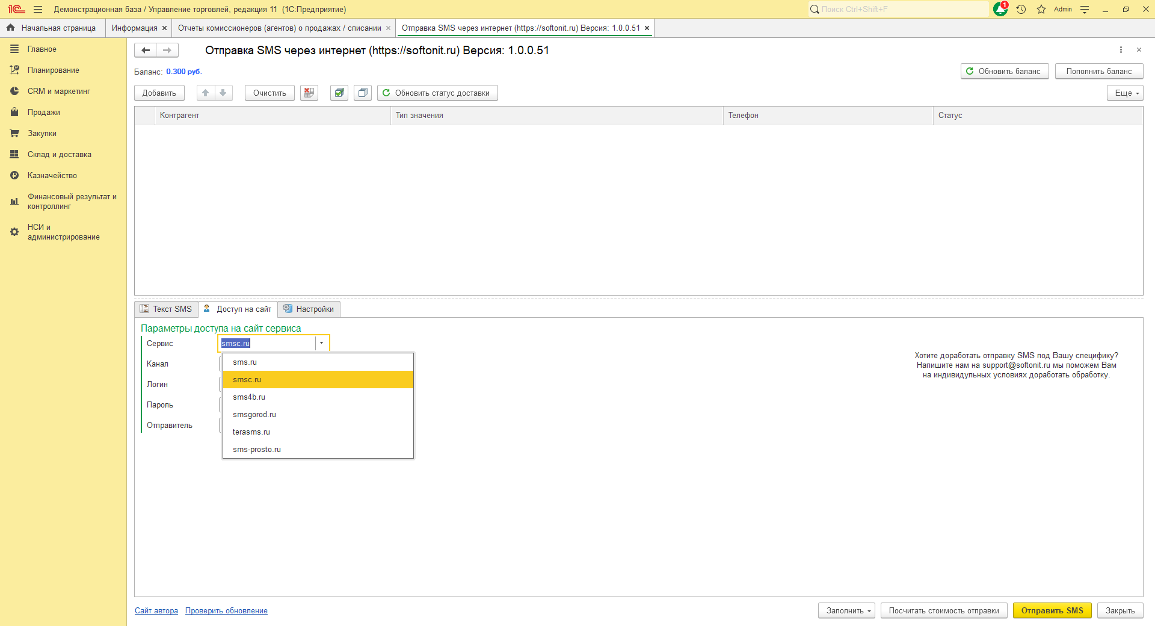Screen dimensions: 1155x626
Task: Switch to the Текст SMS tab
Action: click(167, 309)
